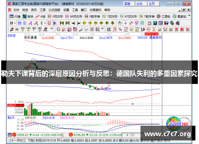This screenshot has height=144, width=199.
Task: Open the candlestick style dropdown arrow
Action: pos(45,23)
